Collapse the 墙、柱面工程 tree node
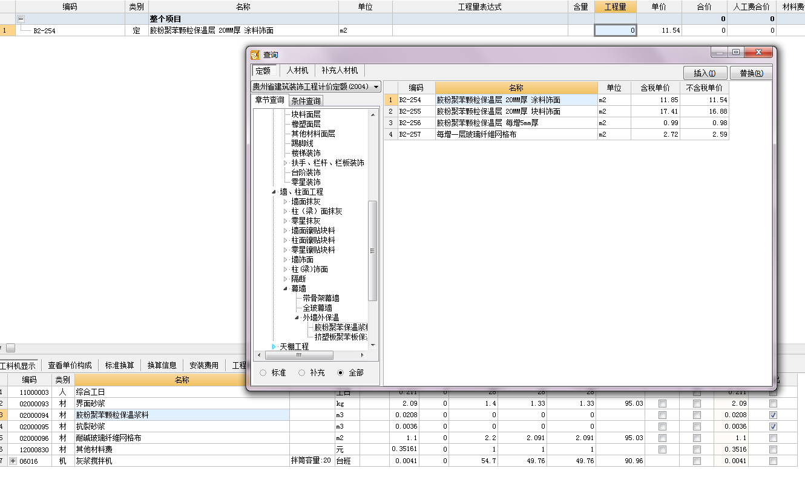Screen dimensions: 805x500 pos(274,192)
